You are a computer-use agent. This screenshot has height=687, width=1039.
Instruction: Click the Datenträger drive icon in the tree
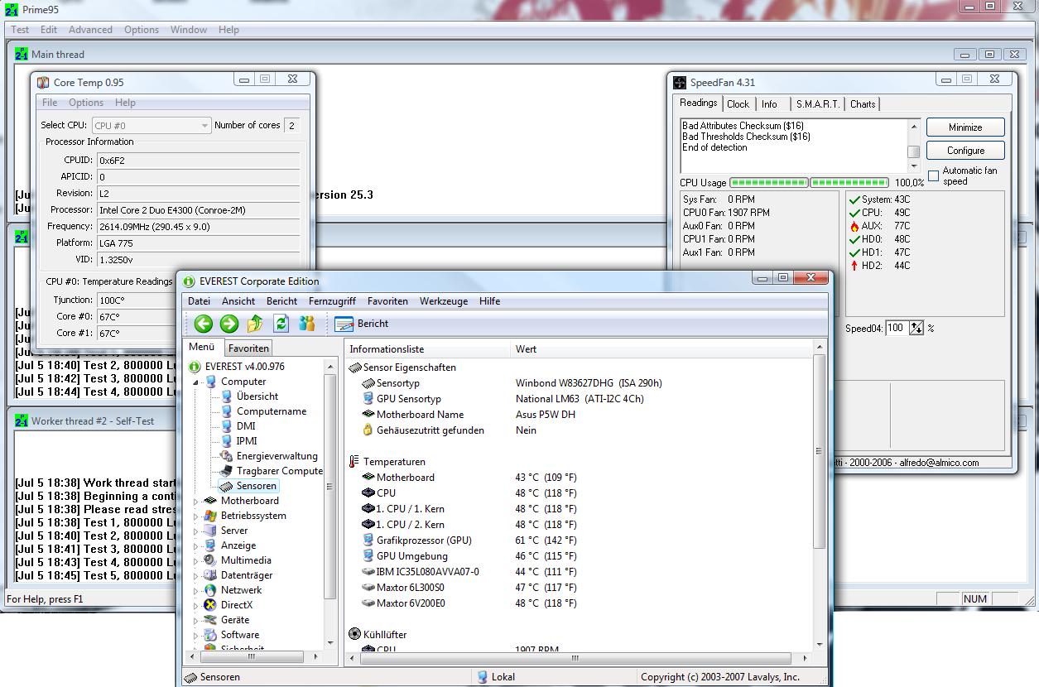211,575
